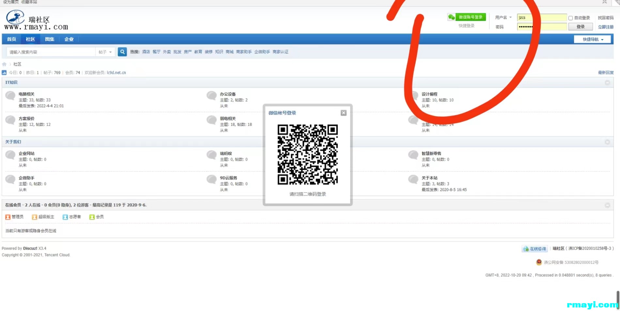Click the 管理员 legend icon
The image size is (620, 311).
(x=8, y=217)
